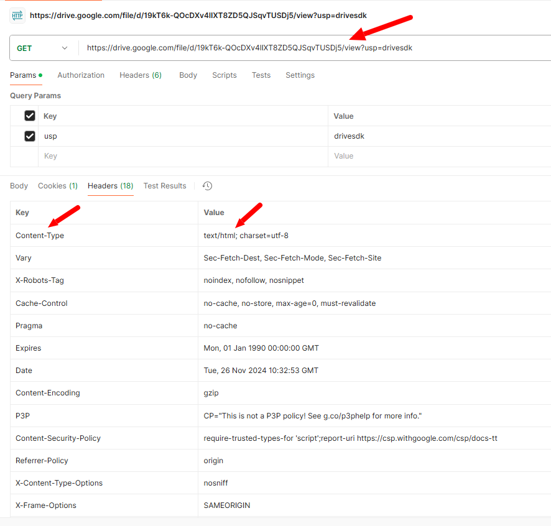
Task: Open the GET method dropdown
Action: [x=42, y=48]
